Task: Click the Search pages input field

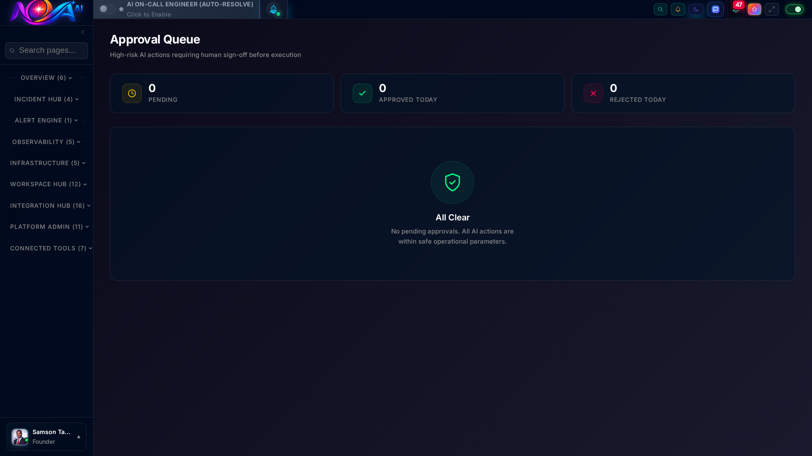Action: click(x=46, y=50)
